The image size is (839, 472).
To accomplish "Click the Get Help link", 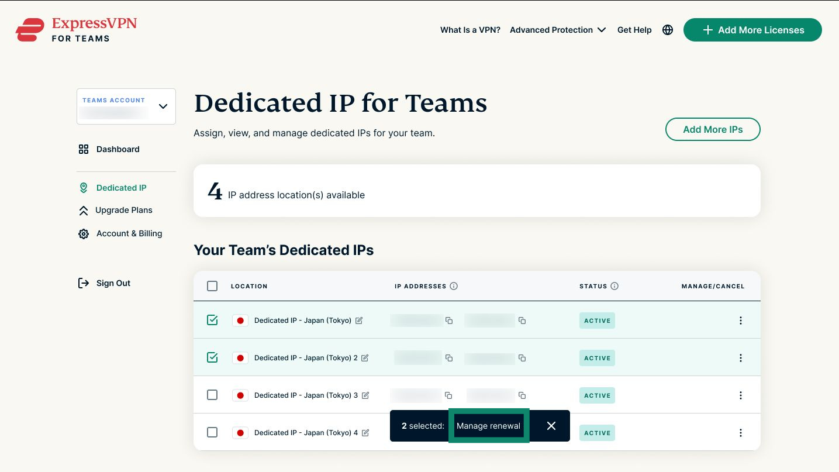I will click(x=634, y=30).
